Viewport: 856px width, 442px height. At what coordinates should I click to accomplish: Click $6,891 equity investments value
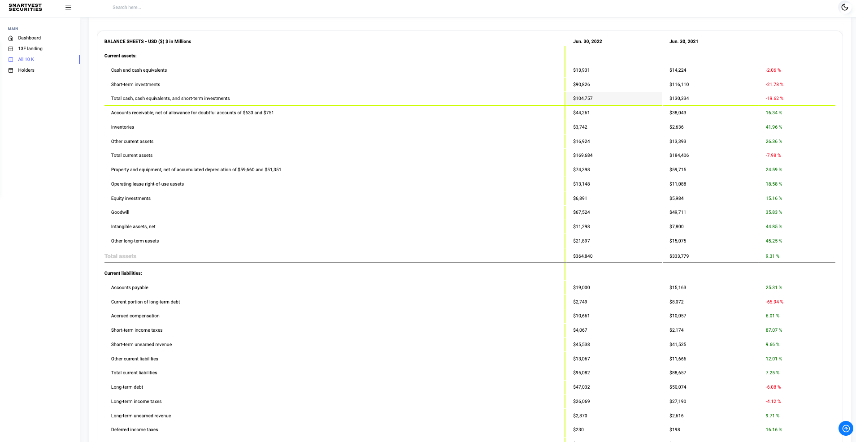580,199
